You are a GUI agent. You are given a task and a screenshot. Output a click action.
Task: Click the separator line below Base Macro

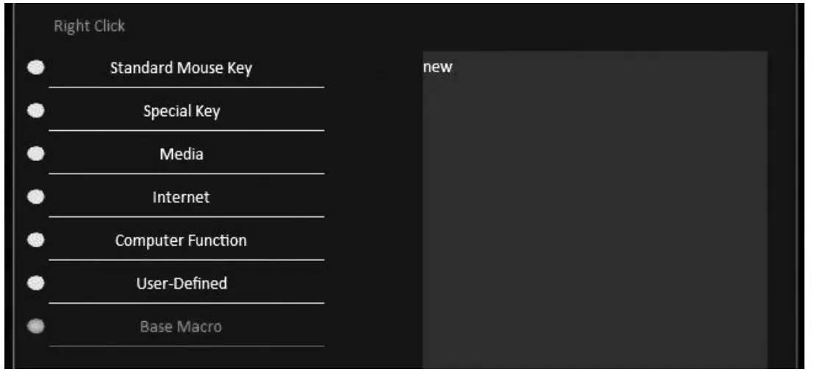tap(186, 346)
